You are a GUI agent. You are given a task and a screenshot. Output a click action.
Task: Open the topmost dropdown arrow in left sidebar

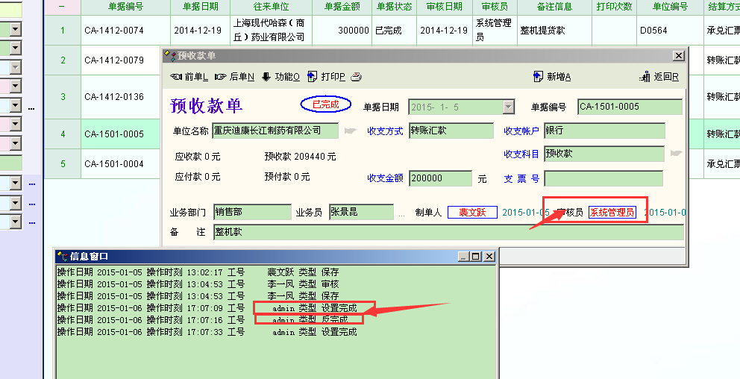(15, 30)
